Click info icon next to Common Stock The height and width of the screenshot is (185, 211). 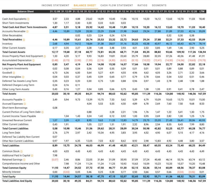(21, 151)
